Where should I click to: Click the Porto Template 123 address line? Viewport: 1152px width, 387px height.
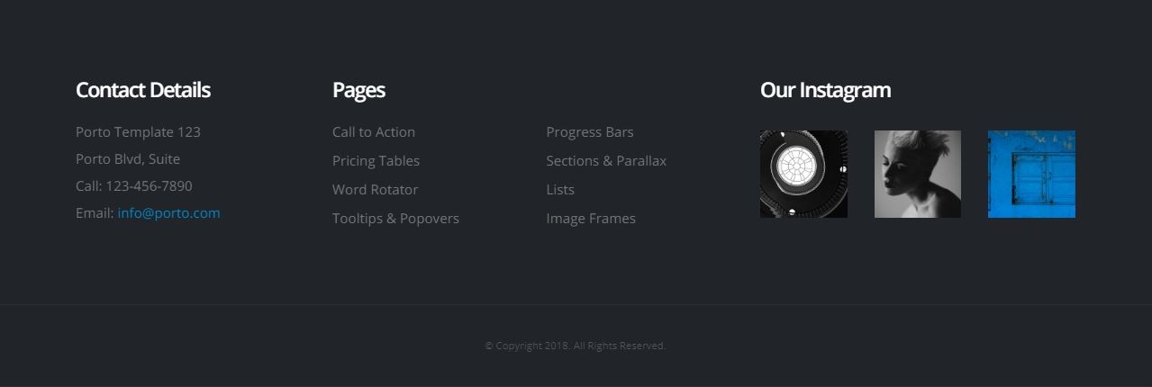pyautogui.click(x=138, y=132)
